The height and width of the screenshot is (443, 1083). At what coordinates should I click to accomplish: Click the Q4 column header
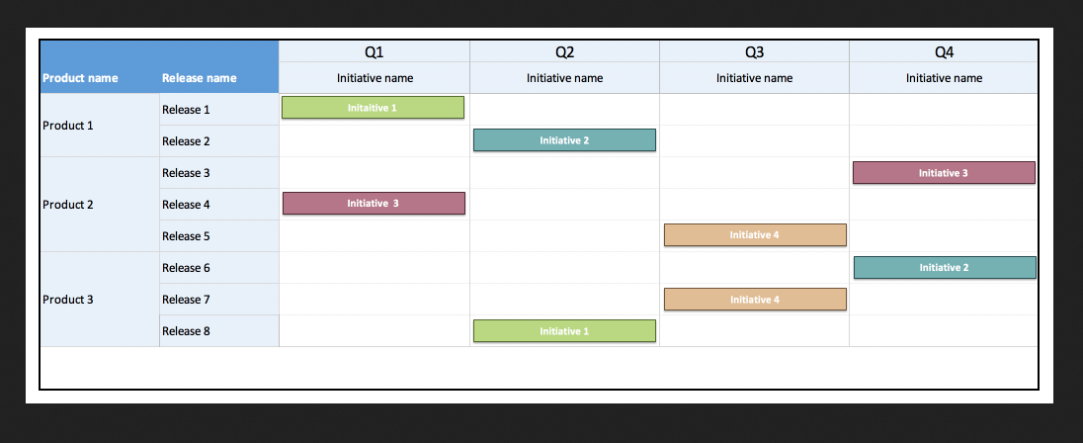(944, 51)
